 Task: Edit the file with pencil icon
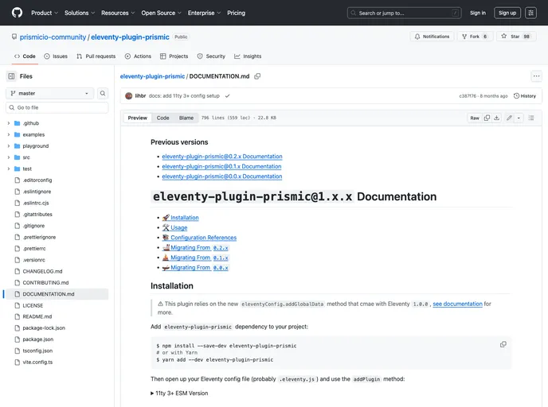click(x=509, y=118)
